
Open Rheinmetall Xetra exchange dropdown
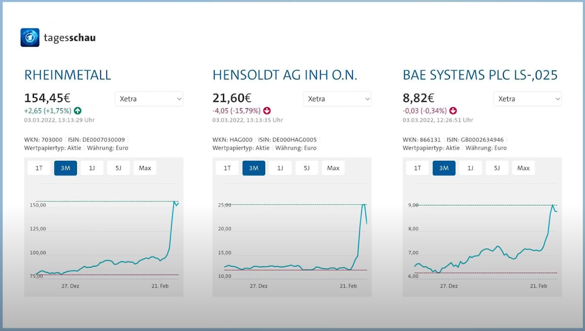click(x=149, y=99)
